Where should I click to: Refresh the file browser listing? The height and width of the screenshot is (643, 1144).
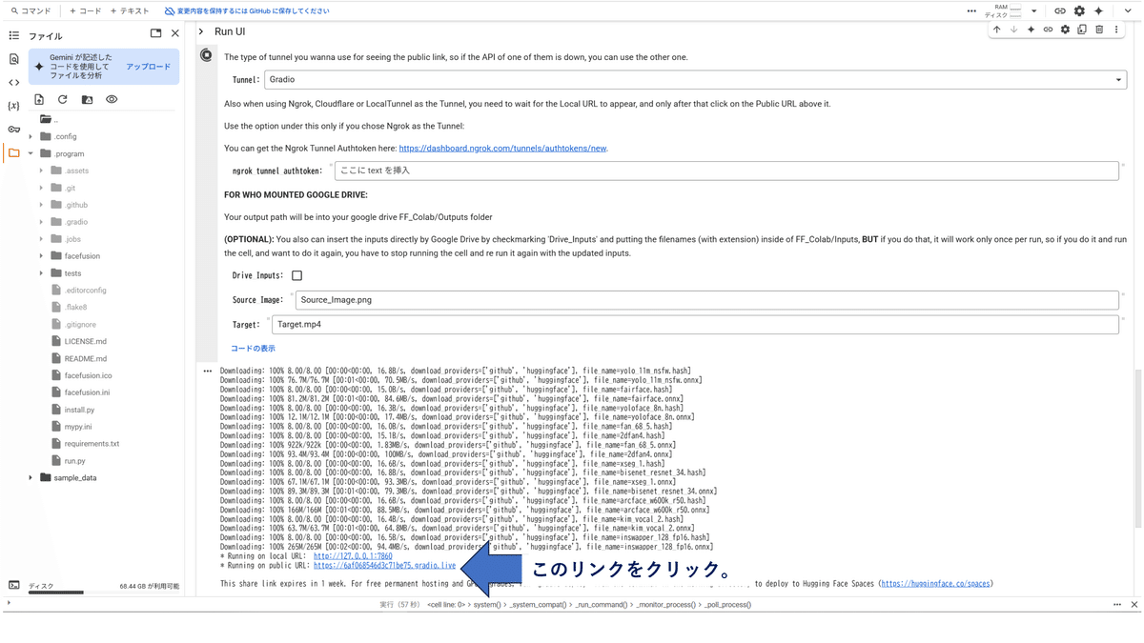(63, 99)
